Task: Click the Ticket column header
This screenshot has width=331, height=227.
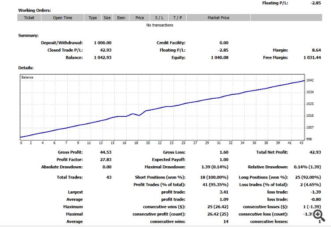Action: coord(29,18)
